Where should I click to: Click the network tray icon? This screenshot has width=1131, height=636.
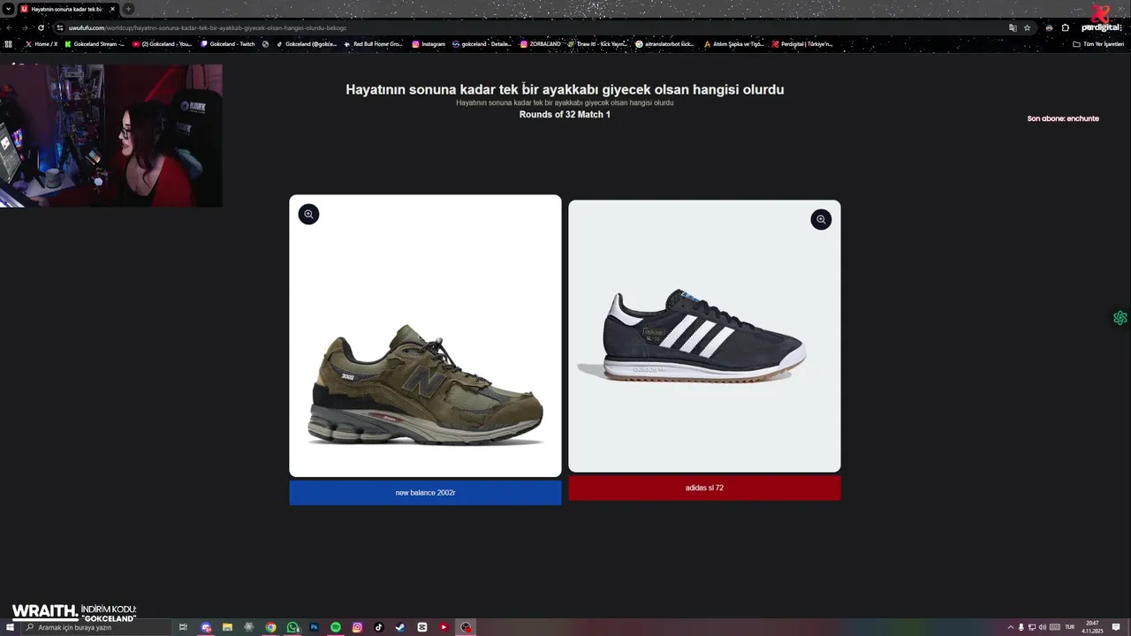(1032, 627)
